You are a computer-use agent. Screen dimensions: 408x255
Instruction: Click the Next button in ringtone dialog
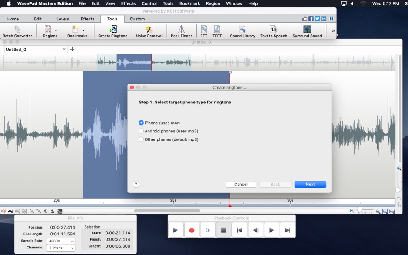tap(310, 184)
